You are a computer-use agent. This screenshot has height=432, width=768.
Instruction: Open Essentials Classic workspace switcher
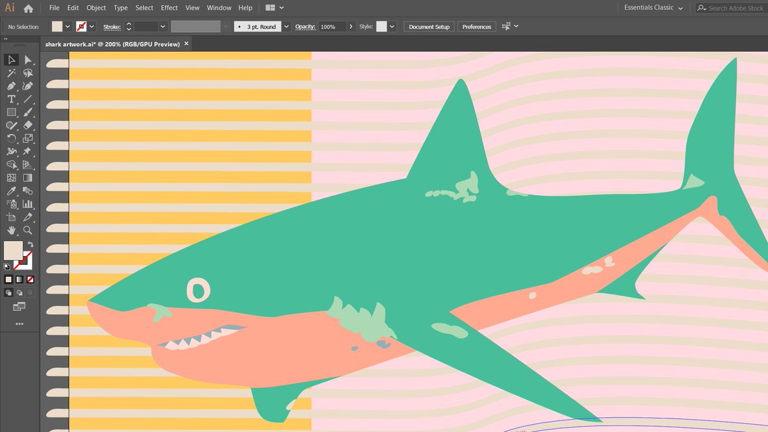point(653,8)
